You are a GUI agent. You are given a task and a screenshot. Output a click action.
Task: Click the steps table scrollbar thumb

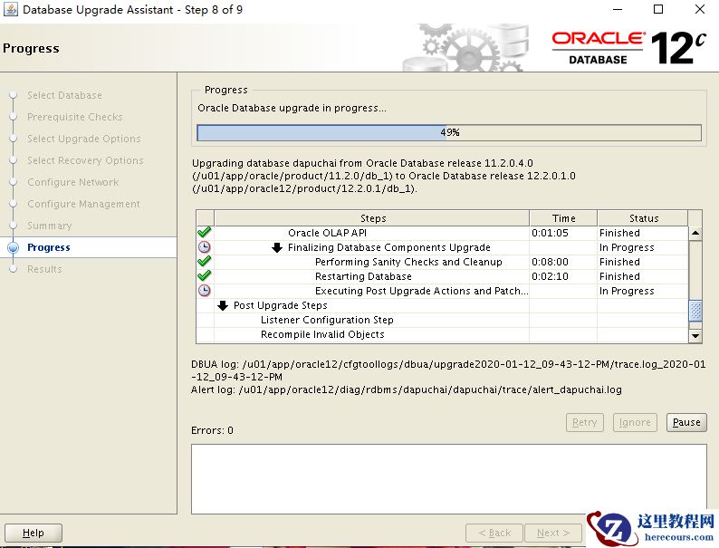click(695, 311)
